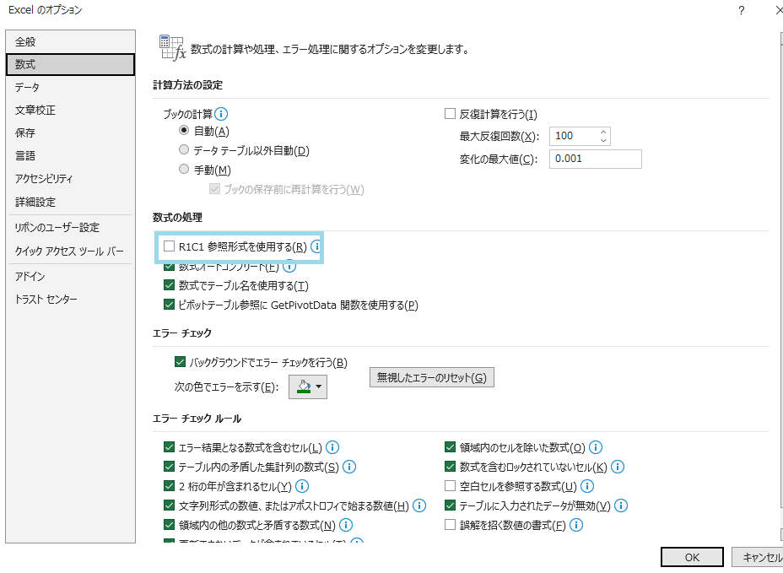Click the error indicator color swatch
Screen dimensions: 783x573
click(x=304, y=387)
